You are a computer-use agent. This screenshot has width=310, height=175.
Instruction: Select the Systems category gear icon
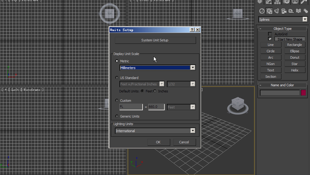click(x=305, y=11)
